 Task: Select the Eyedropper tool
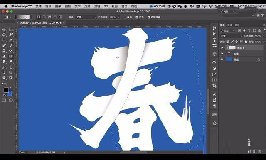tap(11, 40)
